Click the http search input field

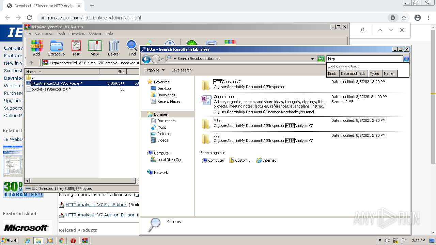[364, 59]
